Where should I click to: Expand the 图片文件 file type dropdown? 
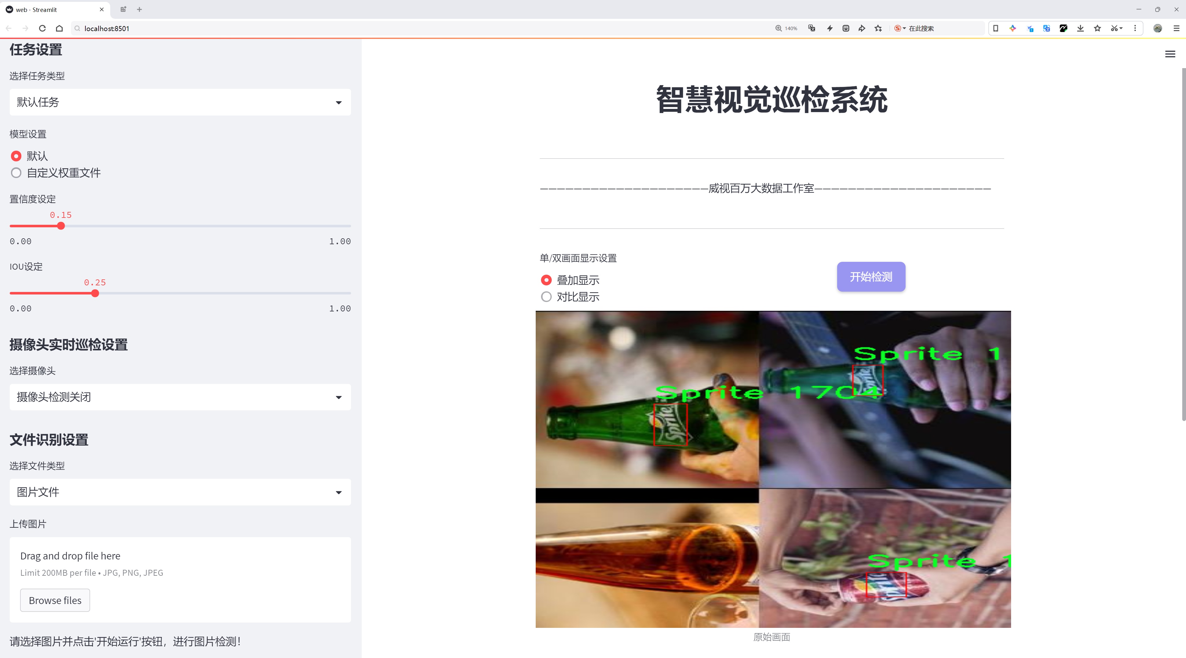pos(180,492)
